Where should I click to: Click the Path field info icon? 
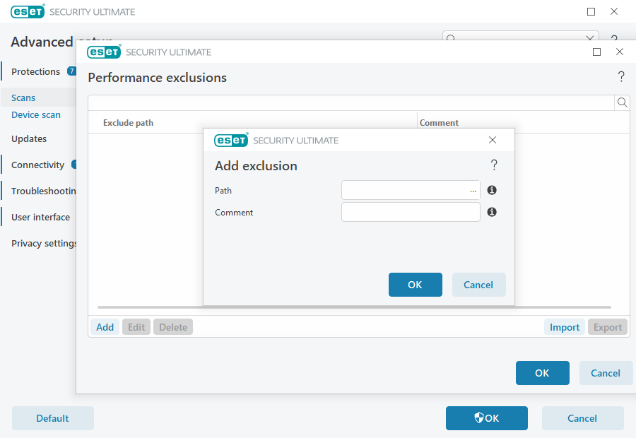click(492, 190)
